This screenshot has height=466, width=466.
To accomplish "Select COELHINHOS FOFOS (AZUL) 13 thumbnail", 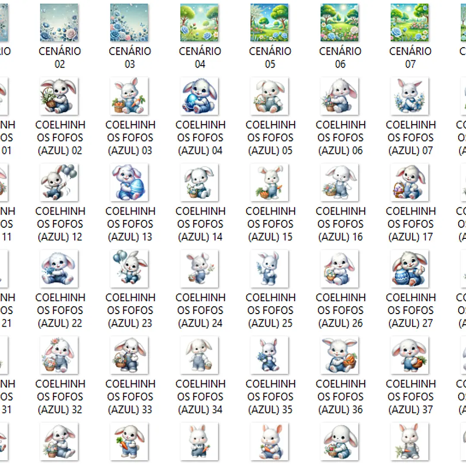I will 129,183.
